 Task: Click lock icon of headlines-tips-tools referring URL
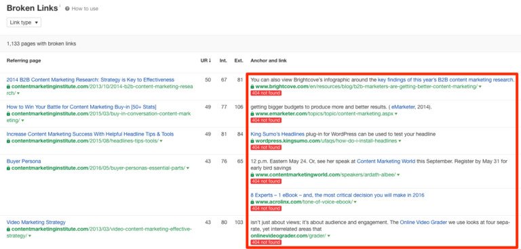8,141
